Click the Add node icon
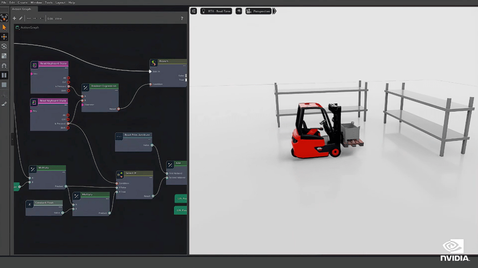The height and width of the screenshot is (268, 478). 170,165
